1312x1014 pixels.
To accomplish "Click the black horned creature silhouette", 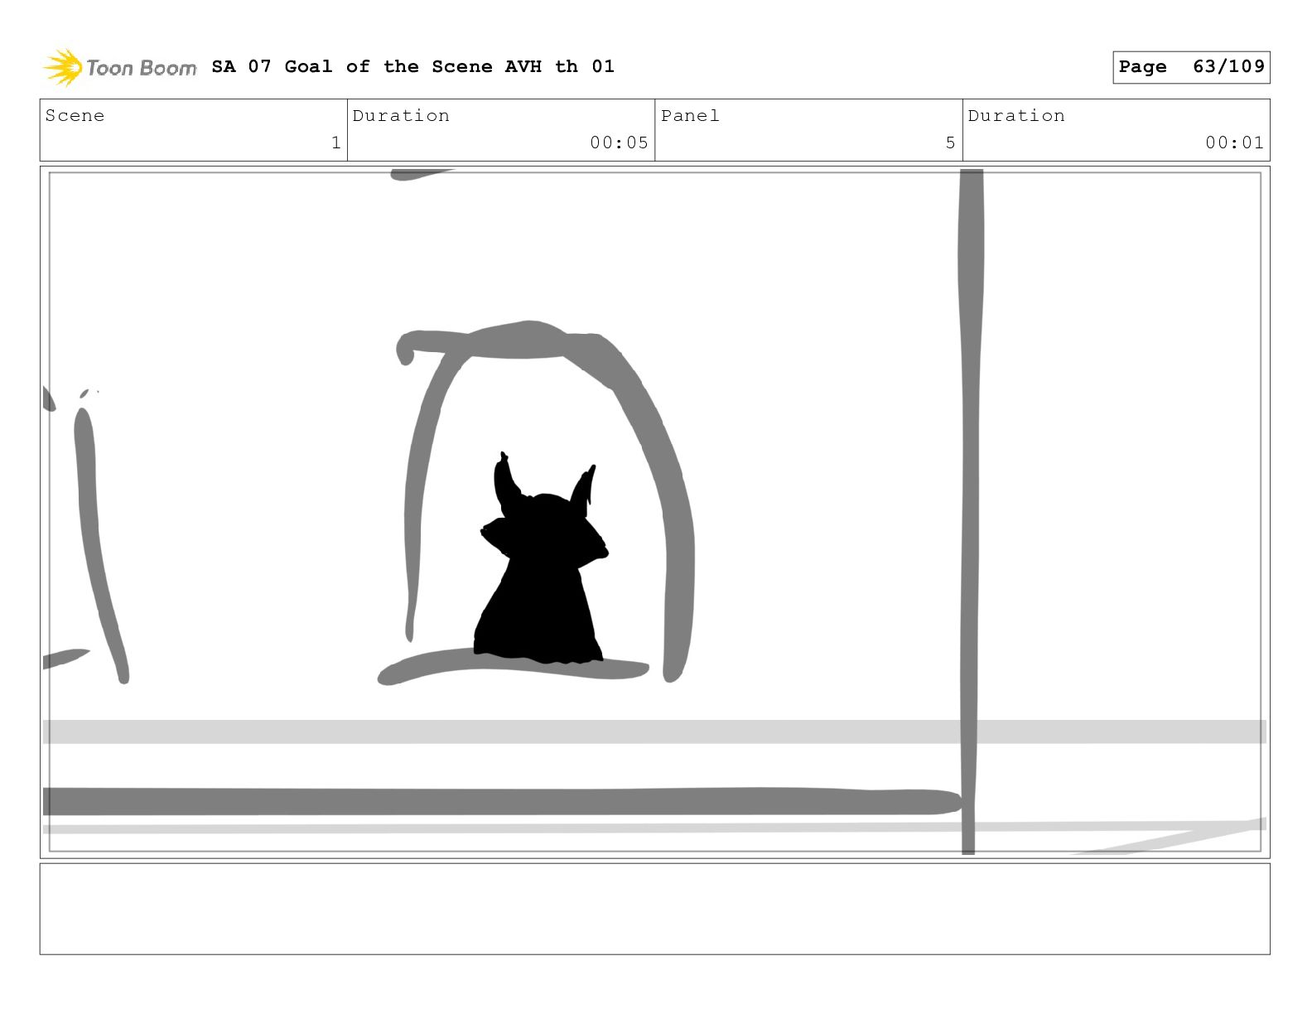I will coord(541,559).
